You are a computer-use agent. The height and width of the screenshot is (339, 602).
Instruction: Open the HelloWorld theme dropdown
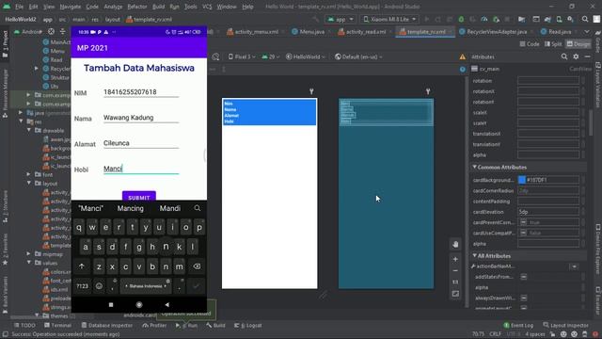click(x=306, y=56)
